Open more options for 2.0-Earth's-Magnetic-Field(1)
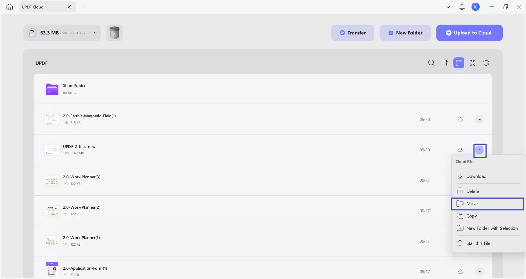 479,120
